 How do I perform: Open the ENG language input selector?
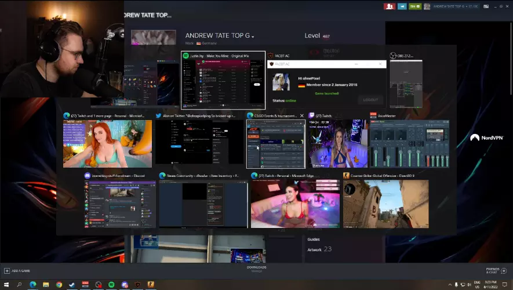[x=477, y=285]
